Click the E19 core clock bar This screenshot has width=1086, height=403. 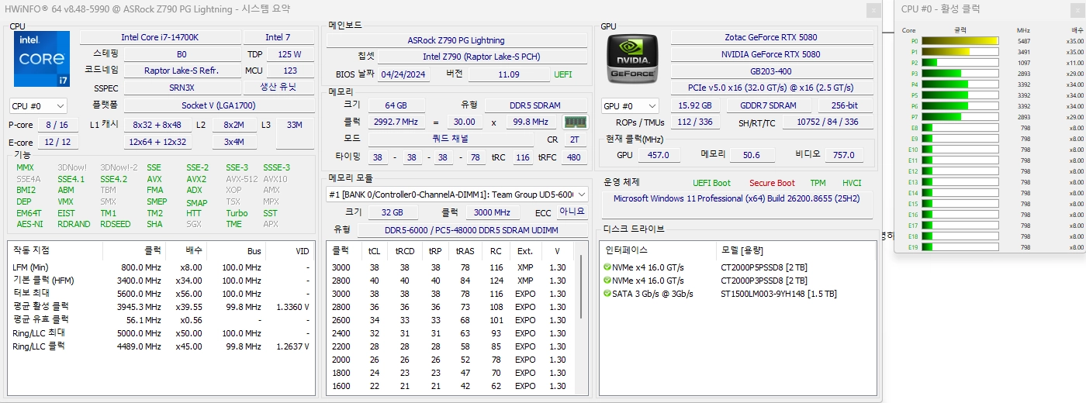pyautogui.click(x=960, y=247)
